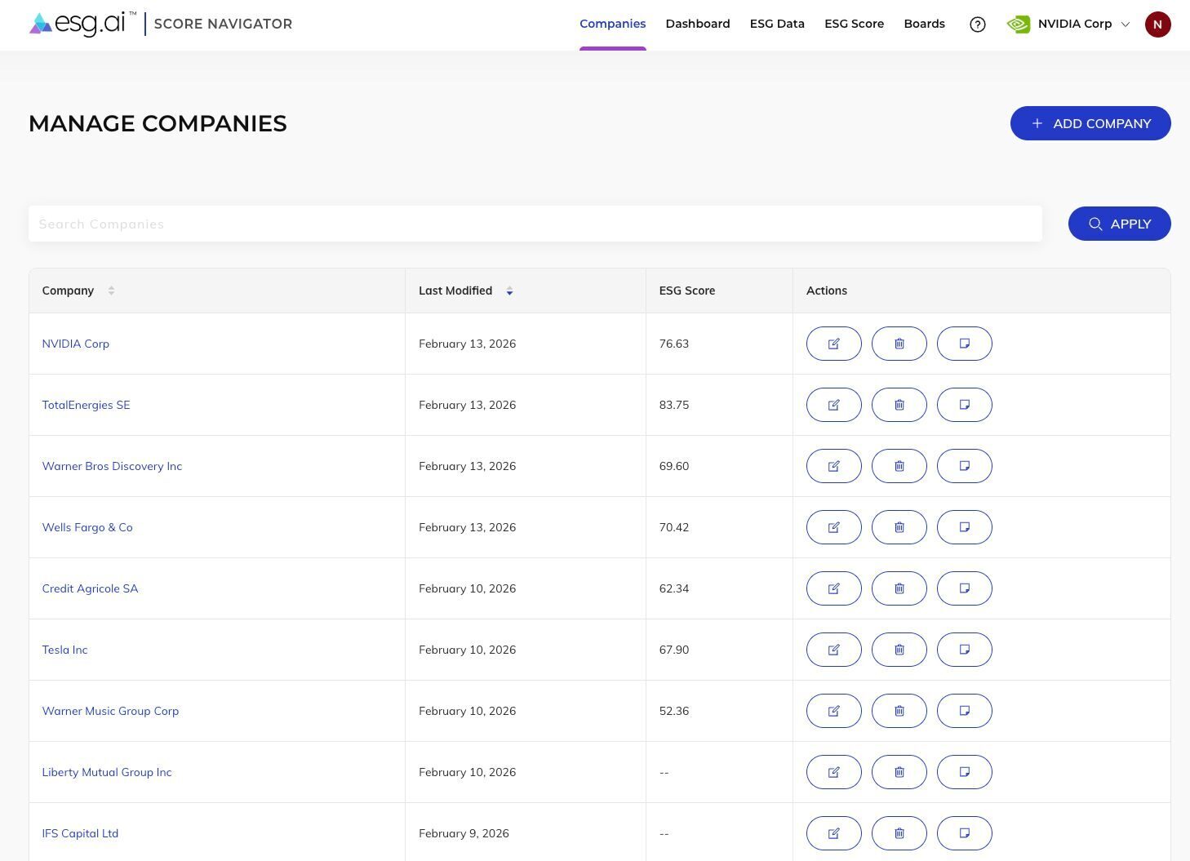Open the TotalEnergies SE company link

tap(86, 405)
